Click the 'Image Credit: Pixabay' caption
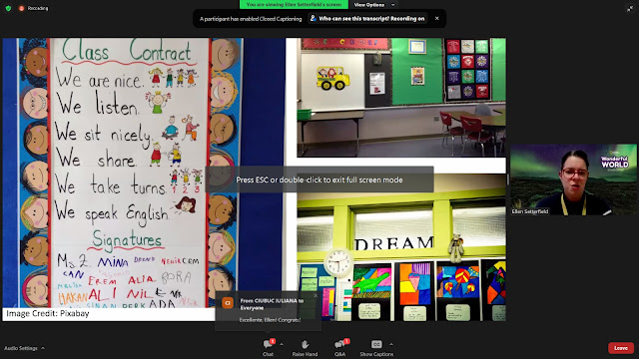Viewport: 639px width, 359px height. (x=48, y=313)
